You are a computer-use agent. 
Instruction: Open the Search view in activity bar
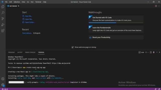click(3, 12)
